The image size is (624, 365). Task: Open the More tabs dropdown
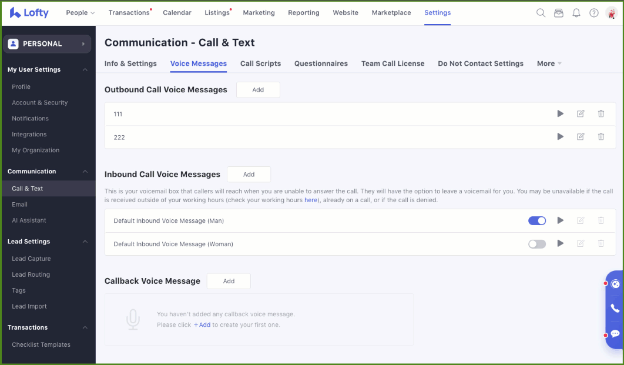(x=549, y=63)
